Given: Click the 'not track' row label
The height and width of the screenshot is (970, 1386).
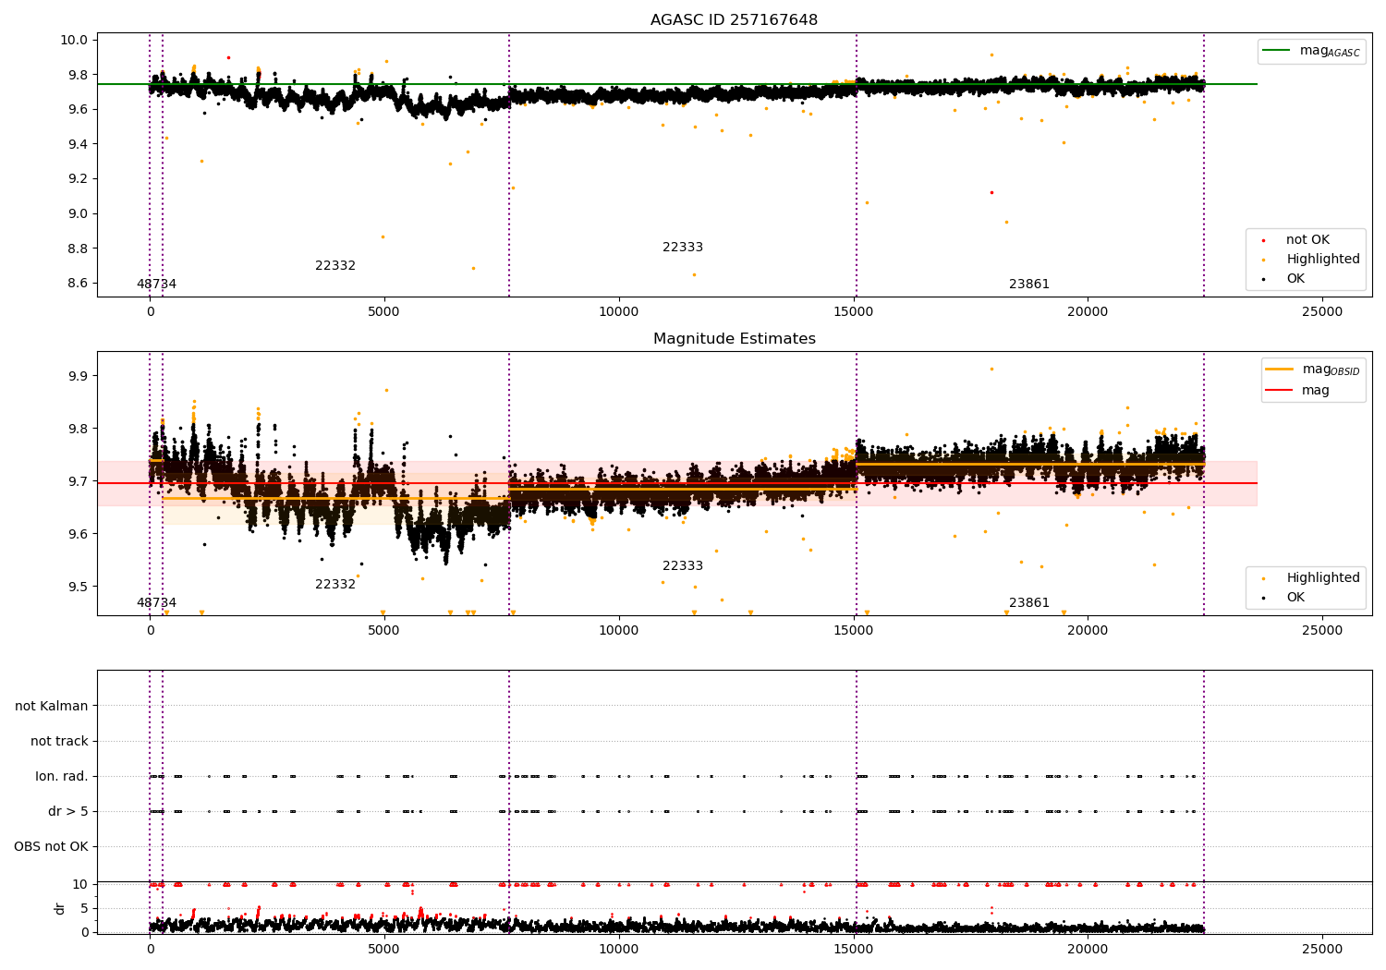Looking at the screenshot, I should click(x=59, y=742).
